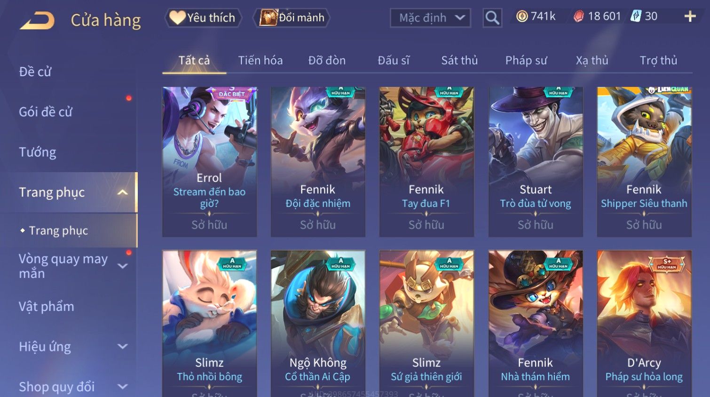Switch to the Sát thủ tab
Screen dimensions: 710x397
click(459, 60)
